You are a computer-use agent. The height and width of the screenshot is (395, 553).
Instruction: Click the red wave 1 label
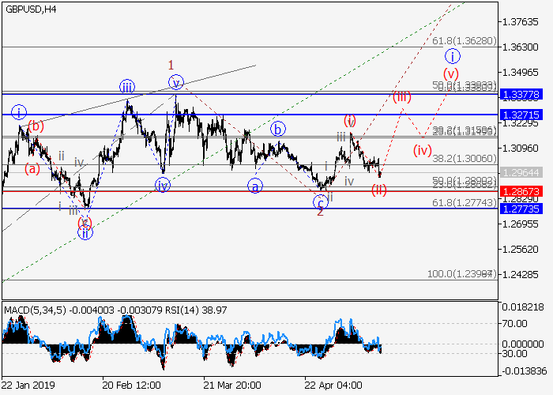coord(169,65)
